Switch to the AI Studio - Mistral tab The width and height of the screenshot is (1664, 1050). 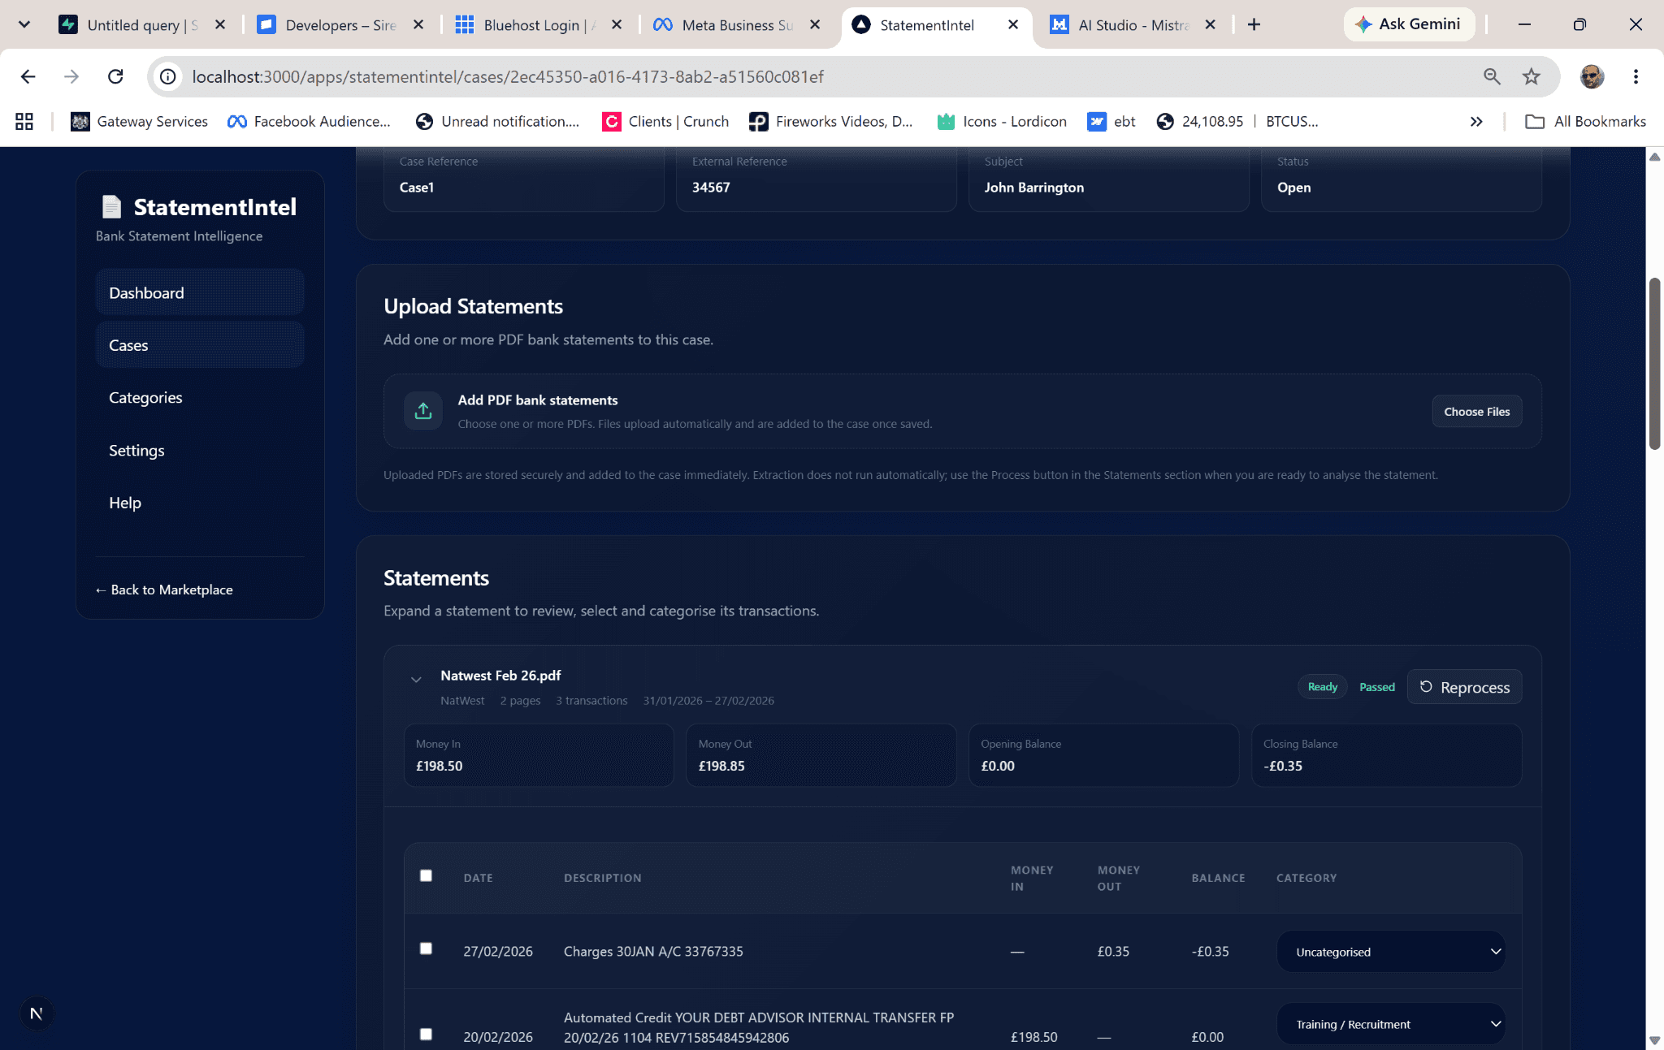pos(1134,24)
